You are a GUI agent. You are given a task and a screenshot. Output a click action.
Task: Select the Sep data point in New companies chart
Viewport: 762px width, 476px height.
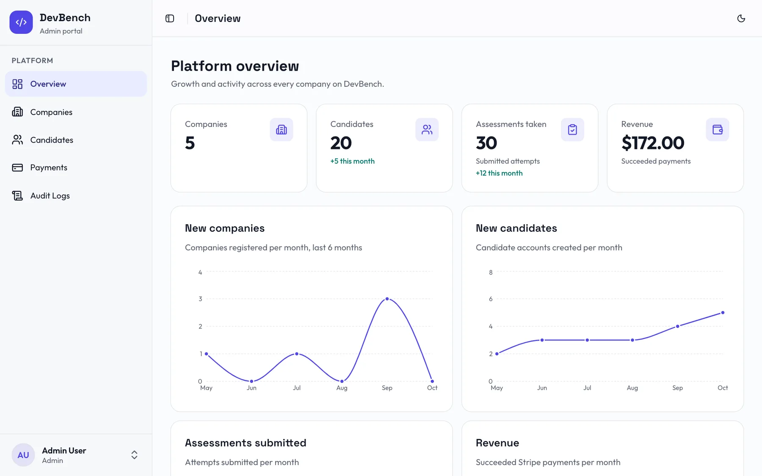(x=387, y=299)
